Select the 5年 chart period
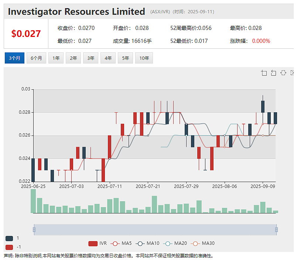This screenshot has width=297, height=264. (x=125, y=58)
